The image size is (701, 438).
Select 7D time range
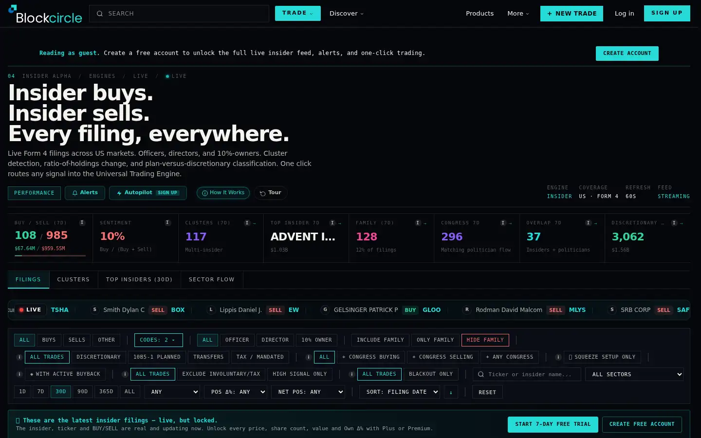coord(41,392)
